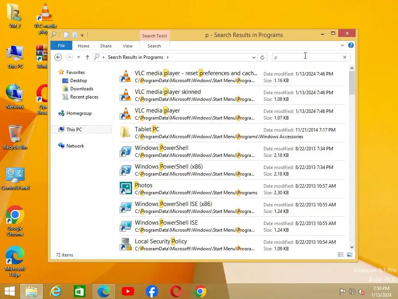
Task: Open the recent locations dropdown arrow
Action: [79, 57]
